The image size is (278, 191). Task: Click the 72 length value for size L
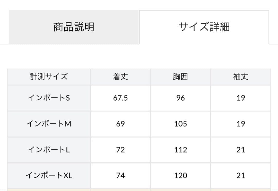click(x=120, y=149)
